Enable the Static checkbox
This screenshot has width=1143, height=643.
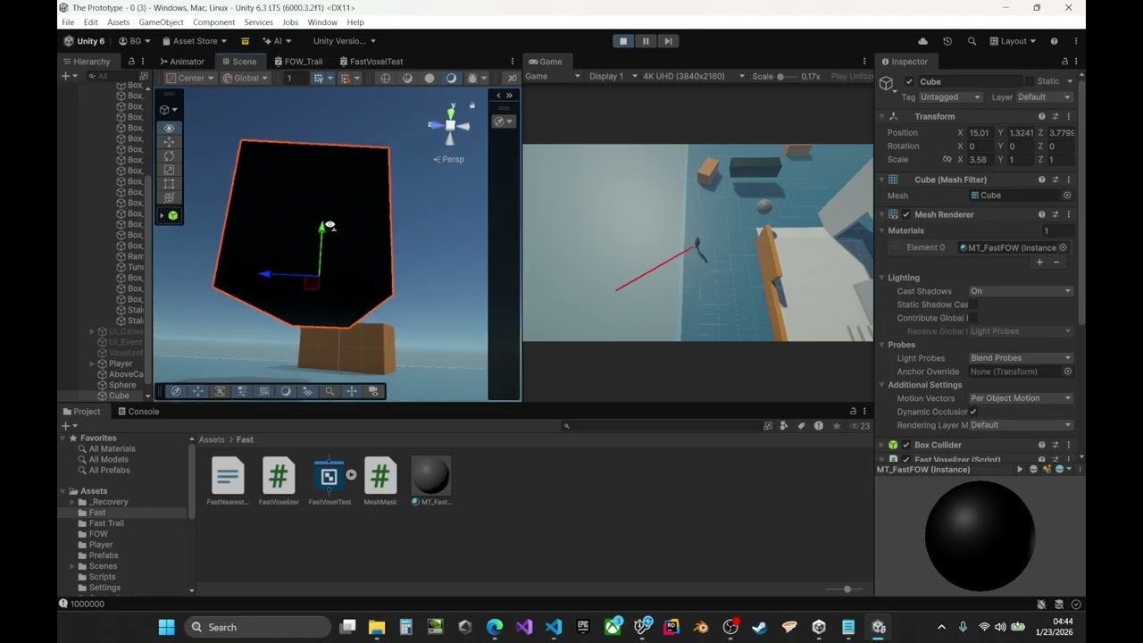[1030, 81]
